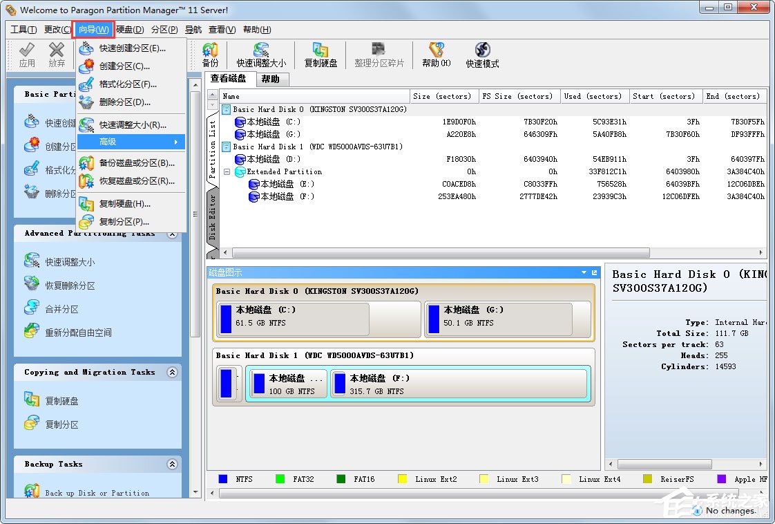Choose 备份磁盘或分区(B)... menu entry
775x524 pixels.
coord(131,162)
